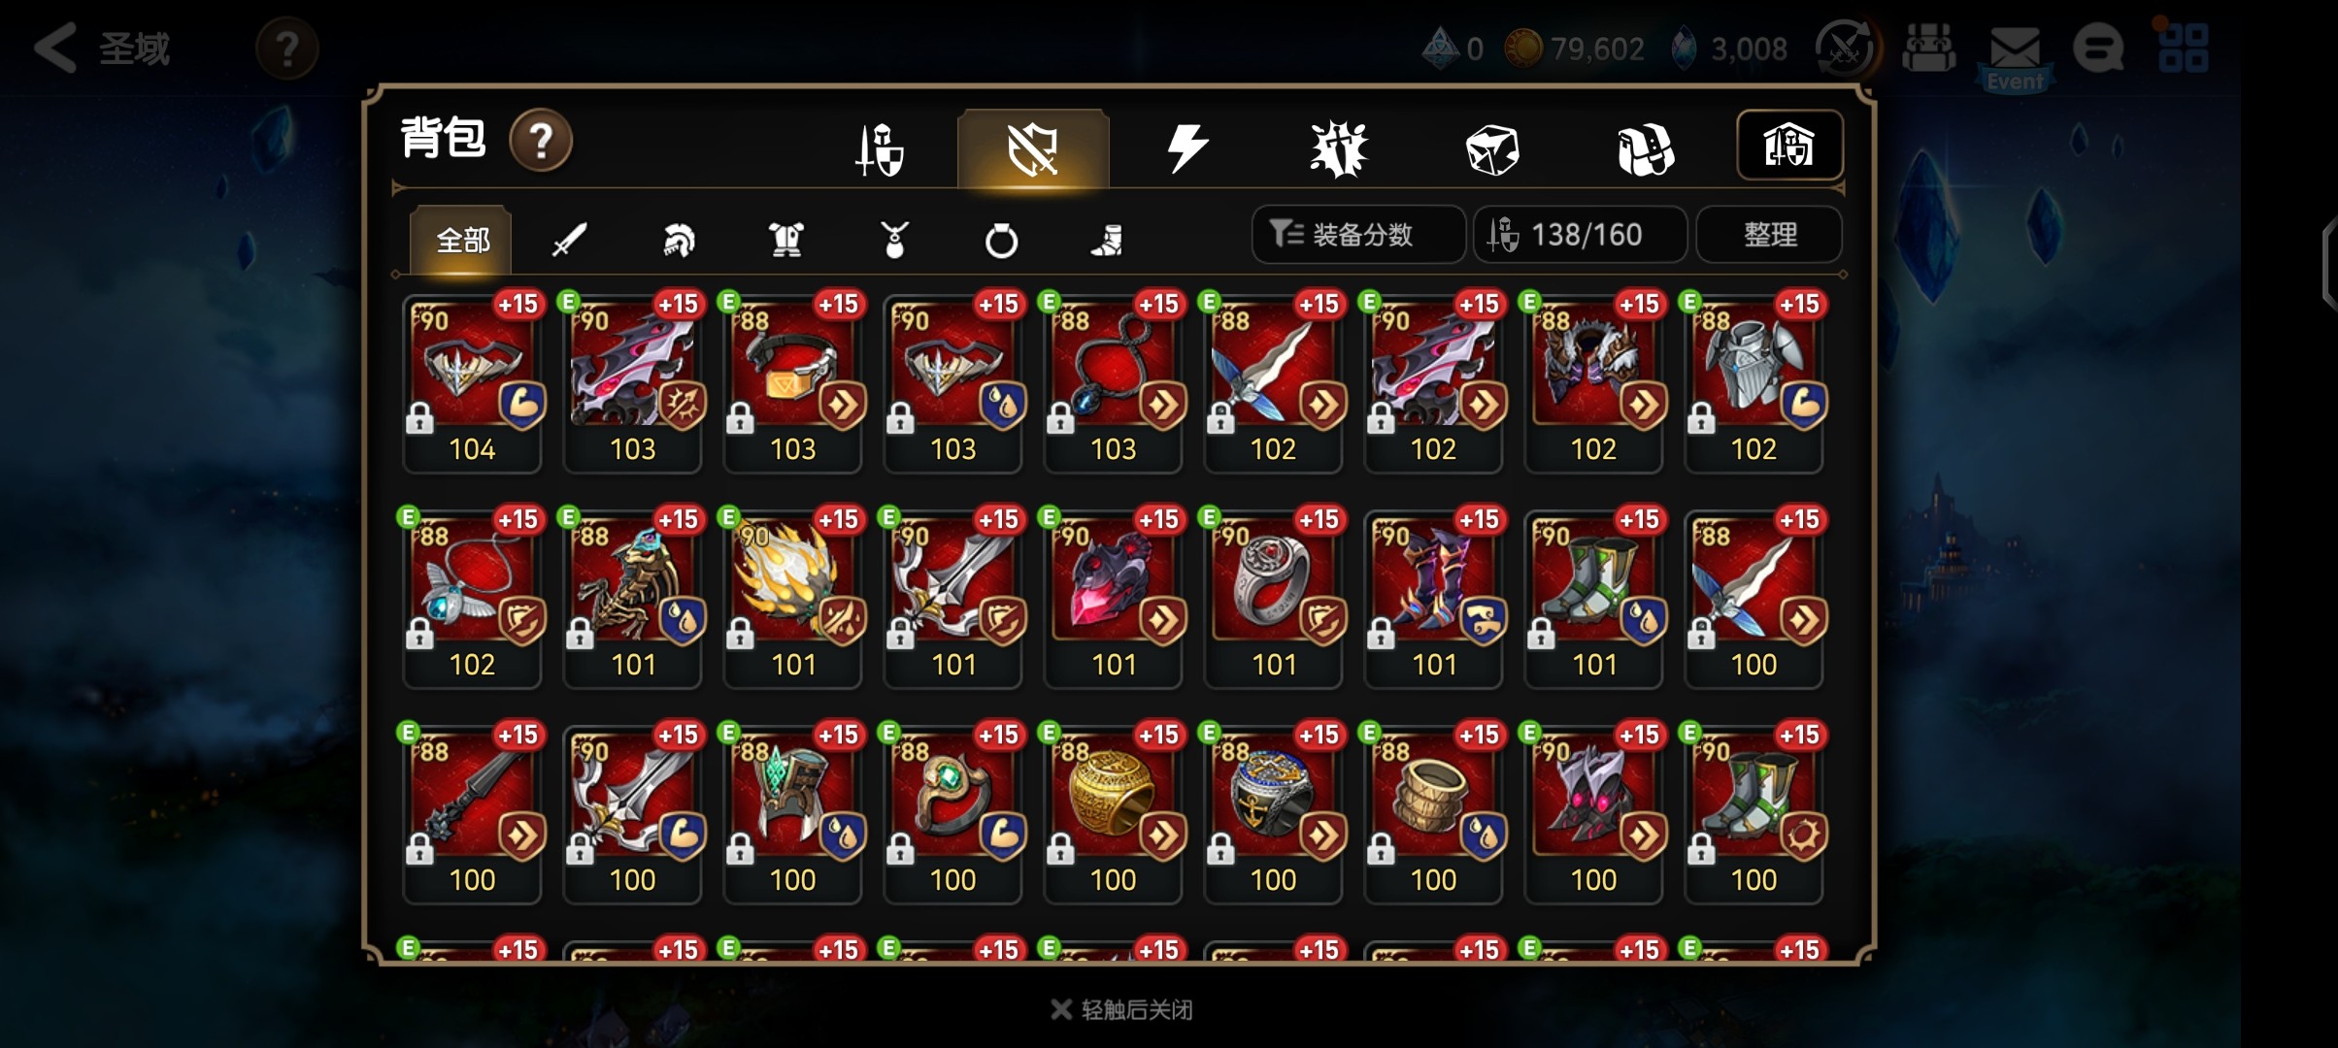The height and width of the screenshot is (1048, 2338).
Task: Open the dice cube category tab
Action: tap(1491, 149)
